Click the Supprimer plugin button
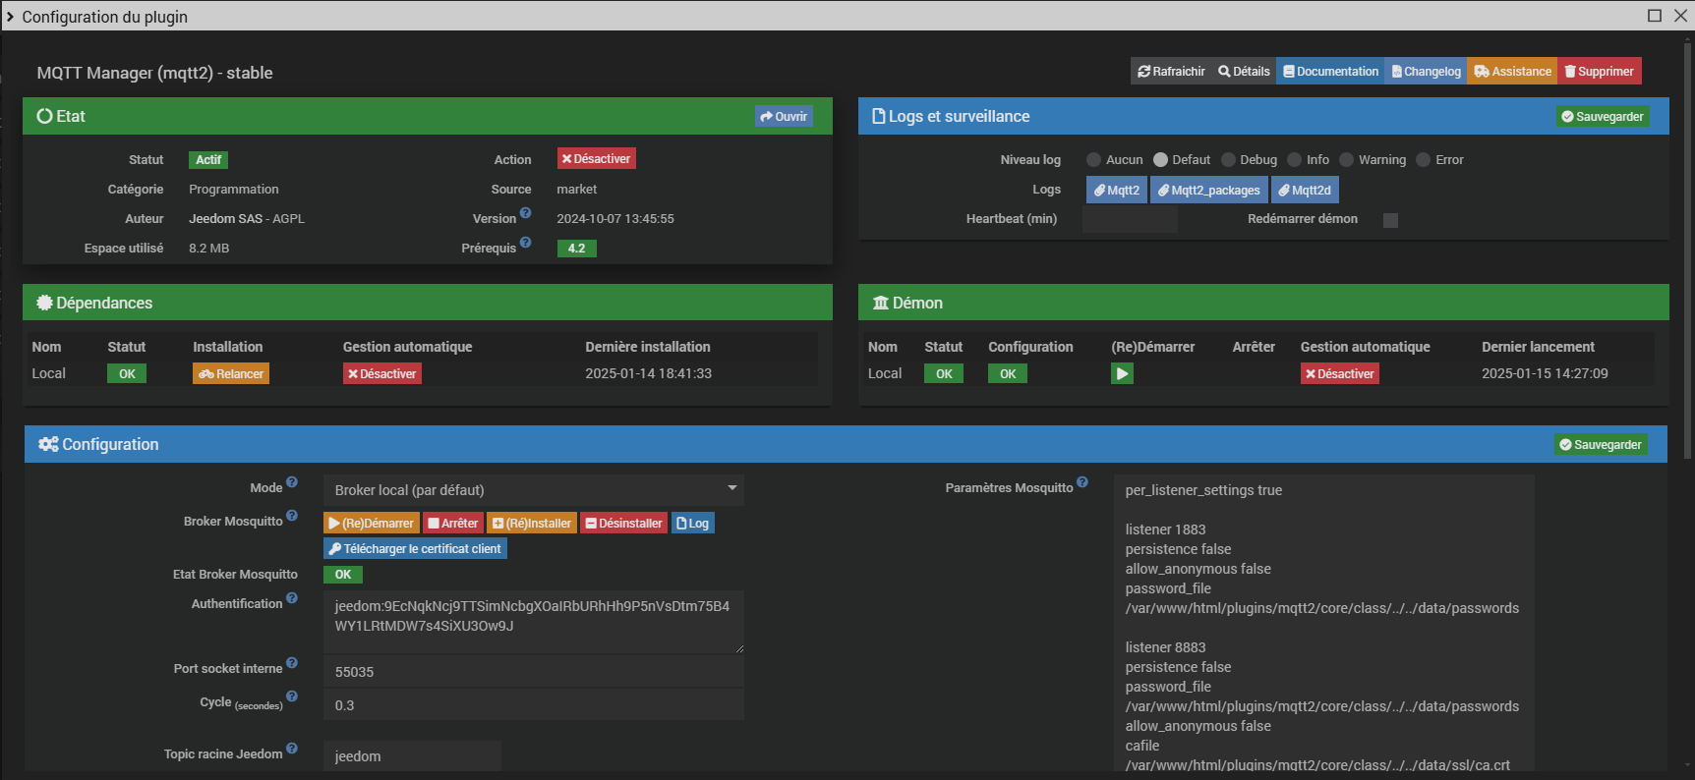 (1599, 72)
